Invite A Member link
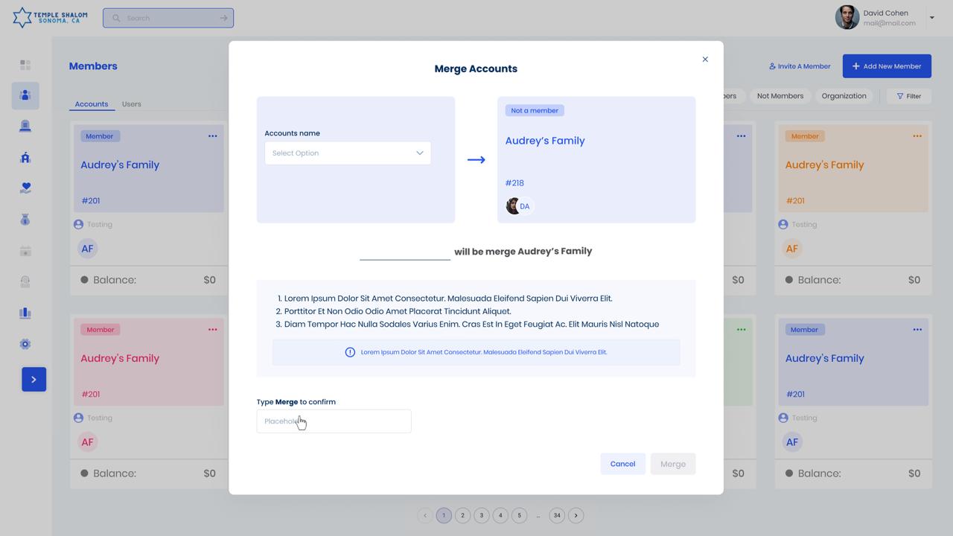 pos(800,66)
